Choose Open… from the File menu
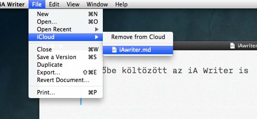Screen dimensions: 257x119 [66, 22]
